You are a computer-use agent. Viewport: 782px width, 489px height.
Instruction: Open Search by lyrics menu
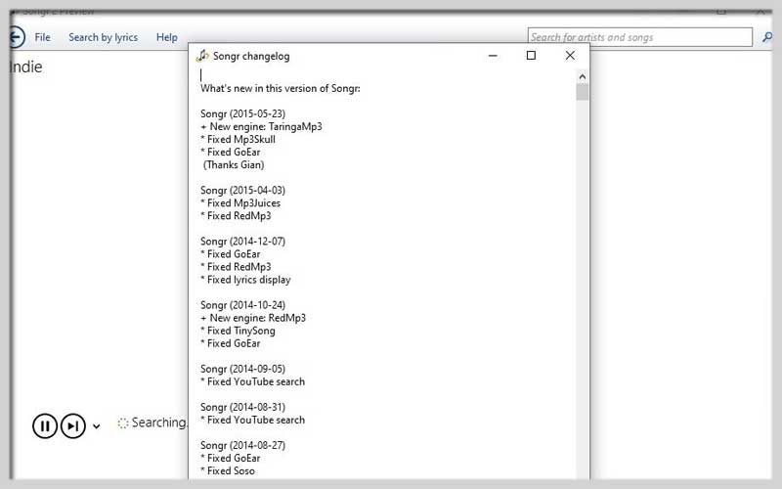coord(104,37)
